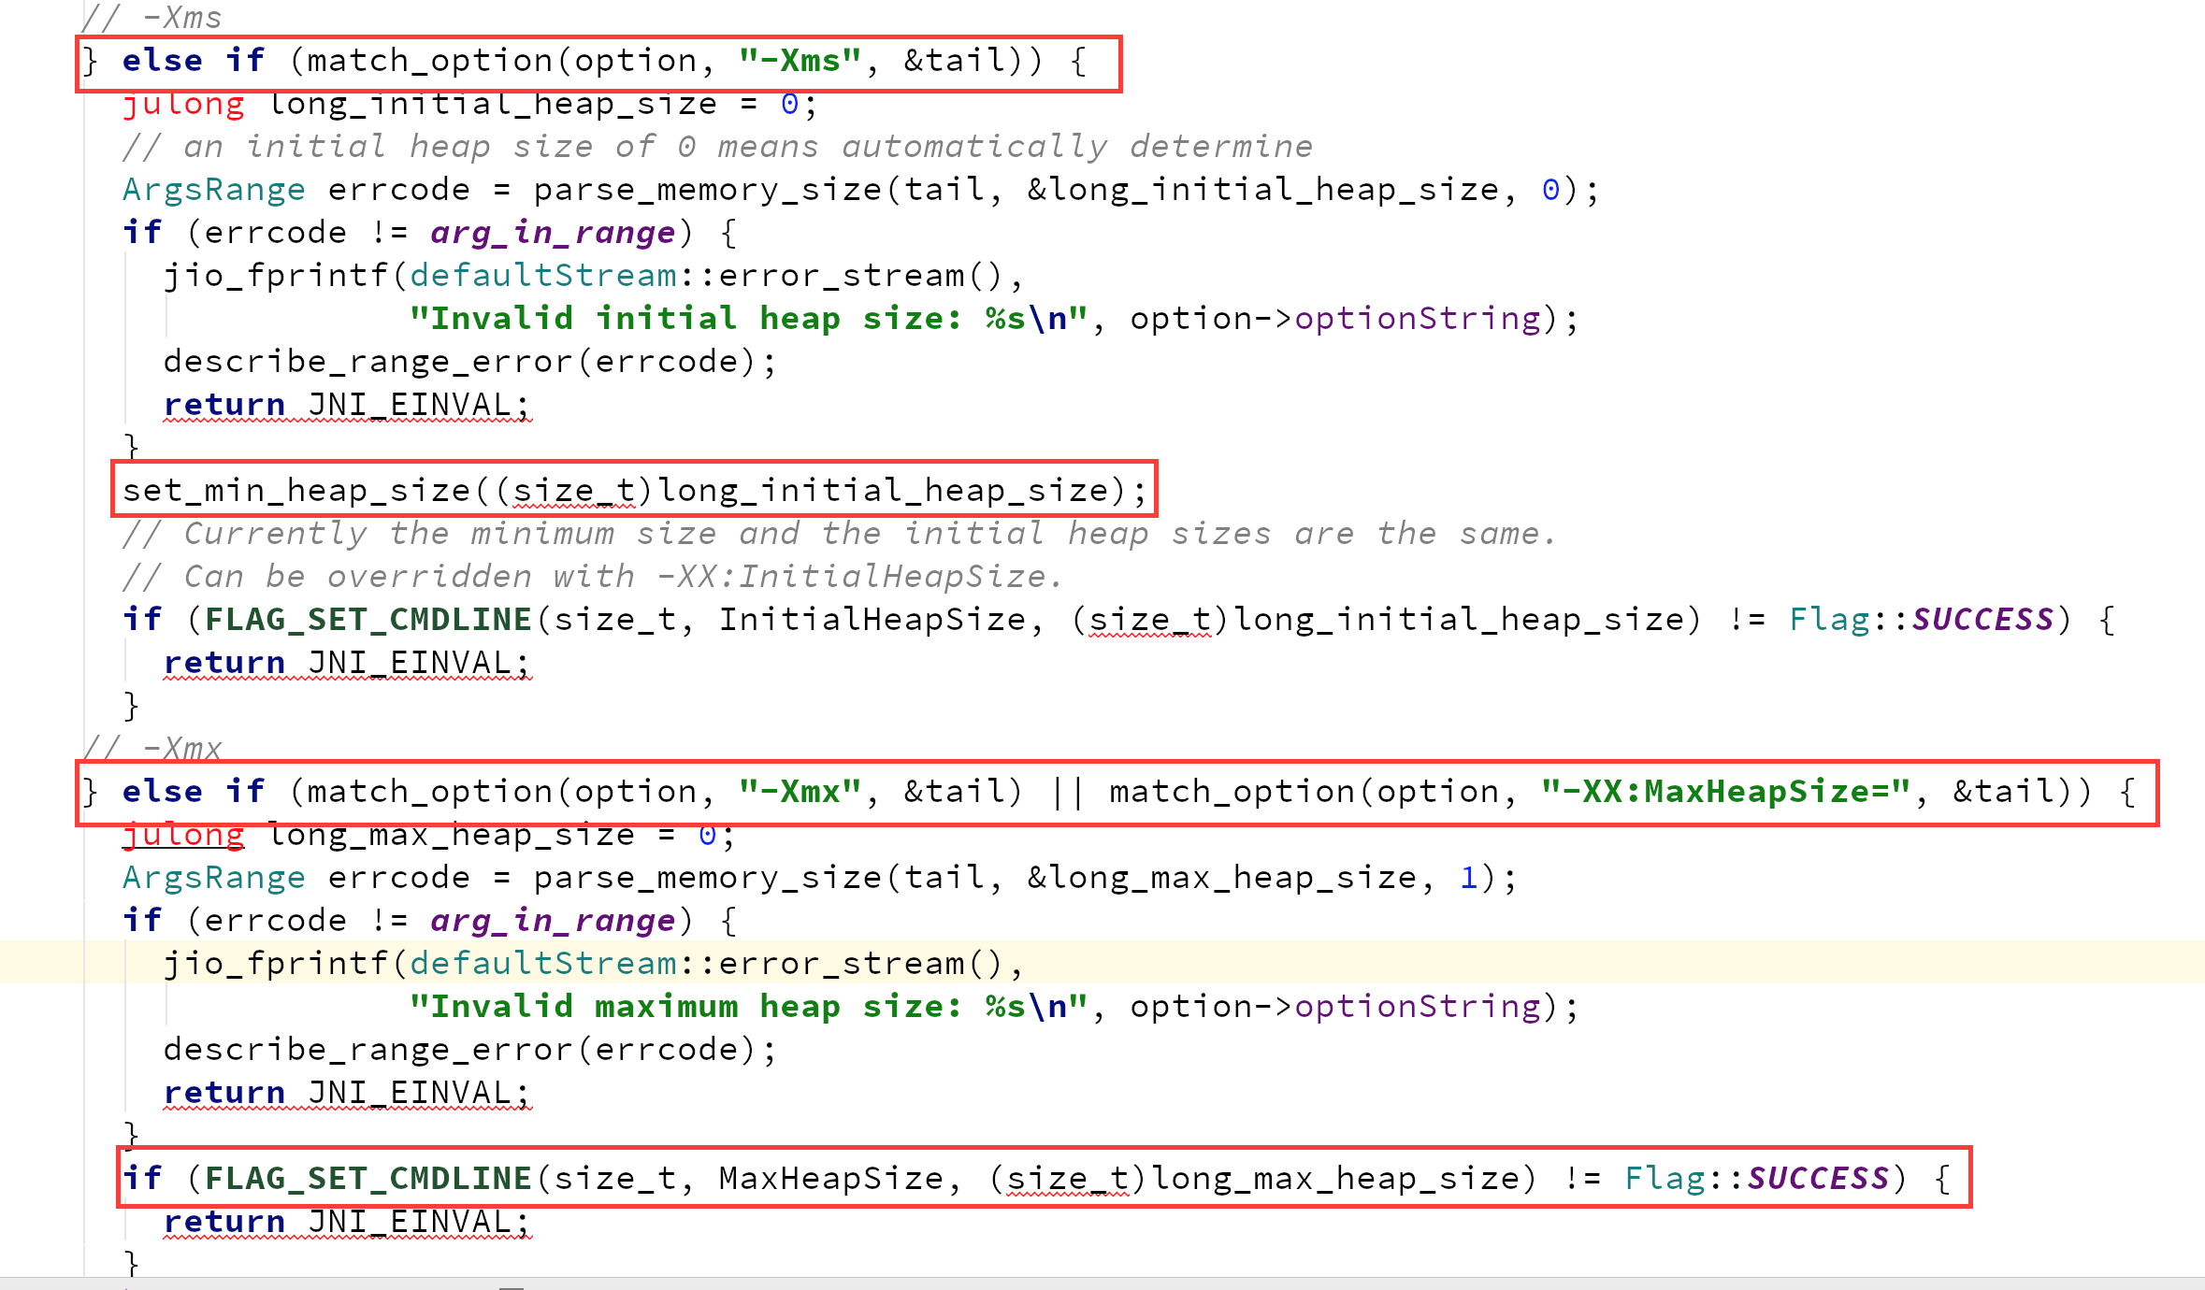Click comment "Can be overridden with -XX:InitialHeapSize"

pos(593,577)
